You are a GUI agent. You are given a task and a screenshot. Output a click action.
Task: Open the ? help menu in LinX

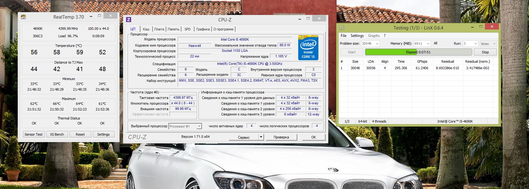(385, 36)
